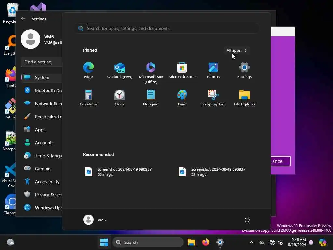This screenshot has width=333, height=250.
Task: Click the power button in Start menu
Action: pyautogui.click(x=247, y=220)
